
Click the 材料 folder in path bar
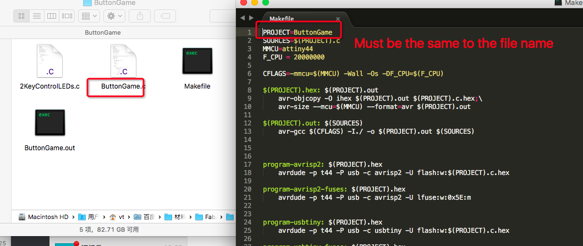(x=175, y=217)
